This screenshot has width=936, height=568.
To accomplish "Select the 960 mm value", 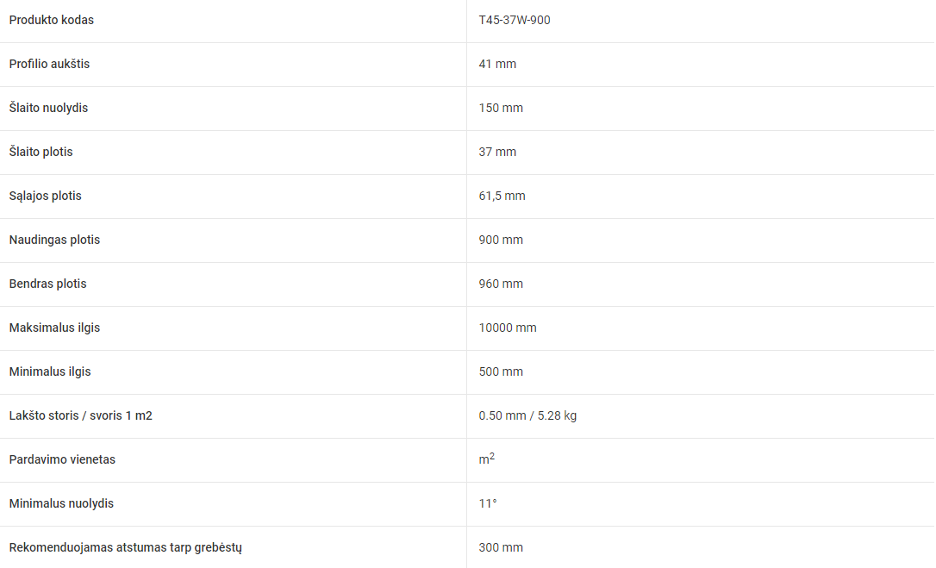I will (x=501, y=284).
